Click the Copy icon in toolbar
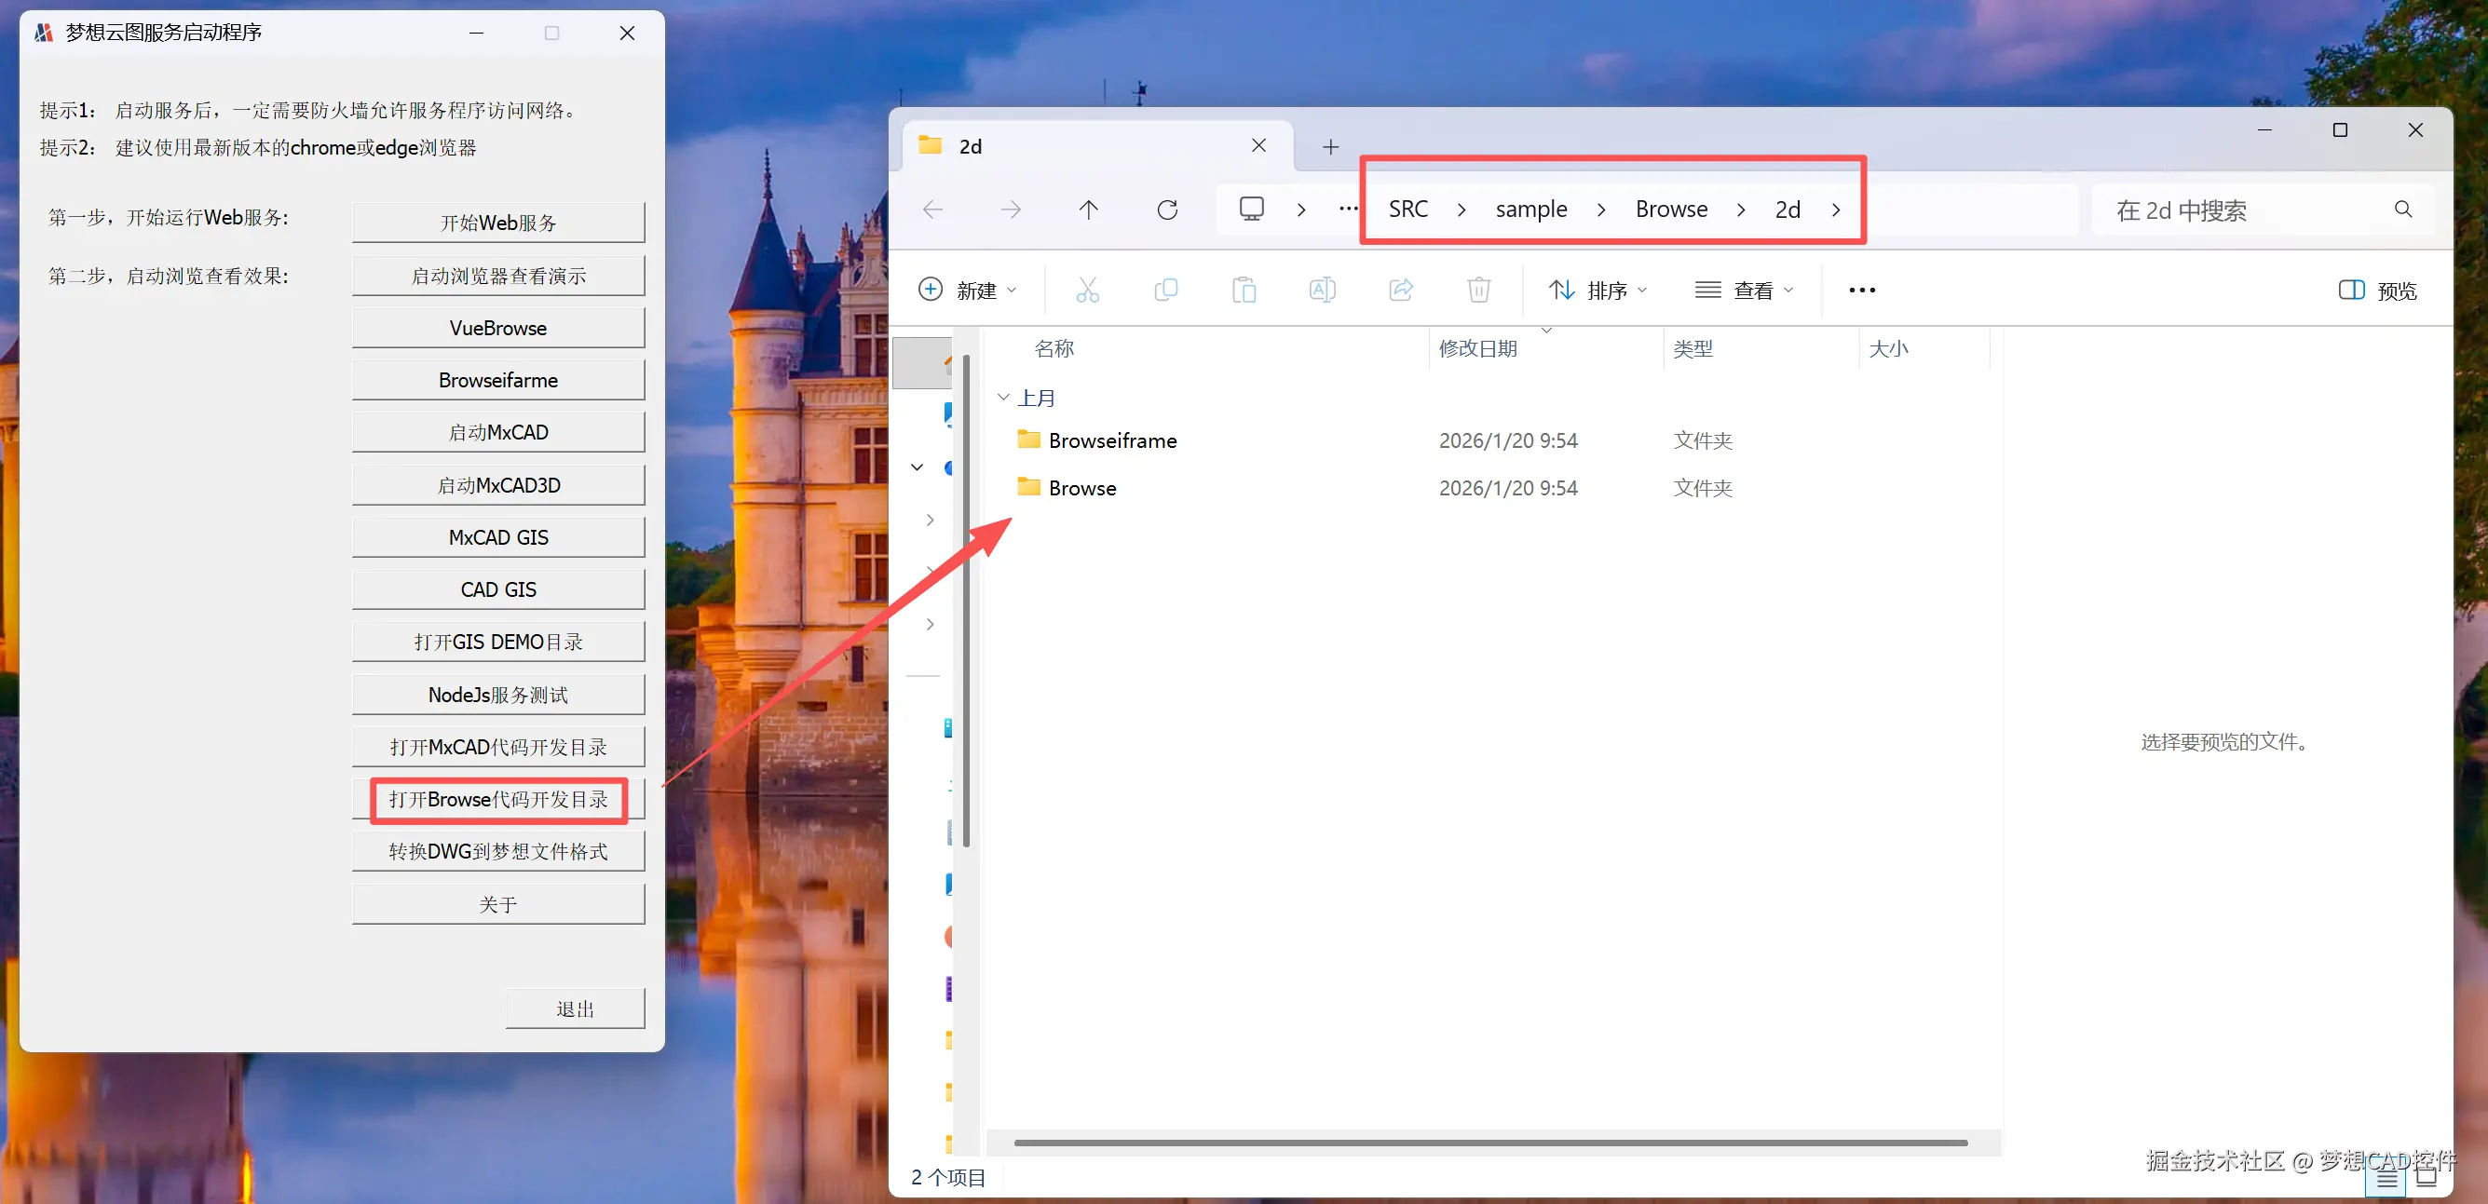The height and width of the screenshot is (1204, 2488). 1166,290
